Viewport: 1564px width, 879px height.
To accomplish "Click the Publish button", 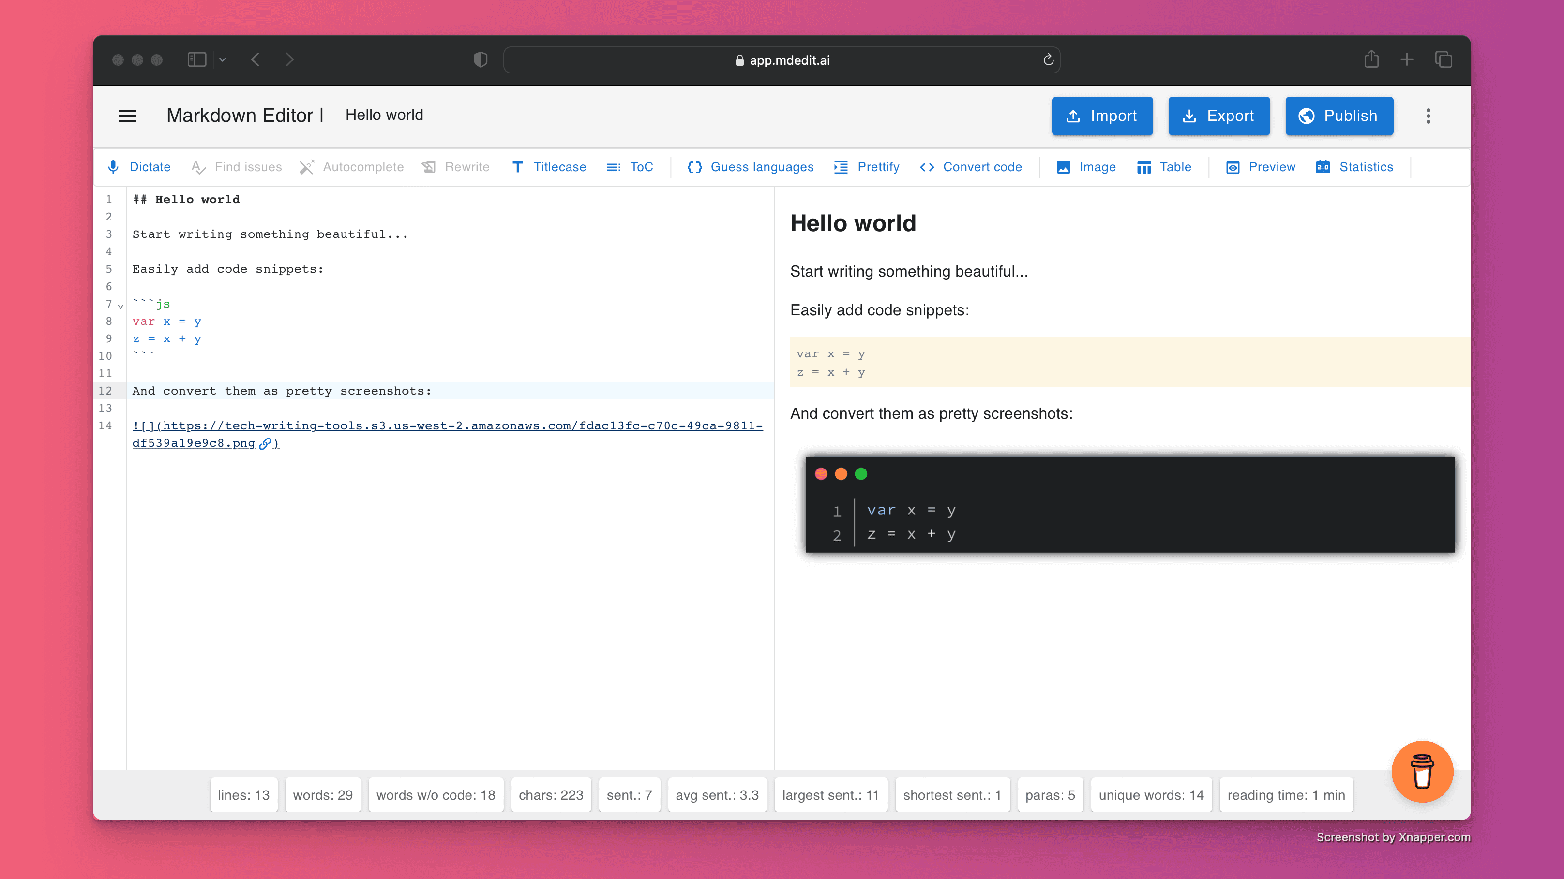I will (x=1338, y=116).
